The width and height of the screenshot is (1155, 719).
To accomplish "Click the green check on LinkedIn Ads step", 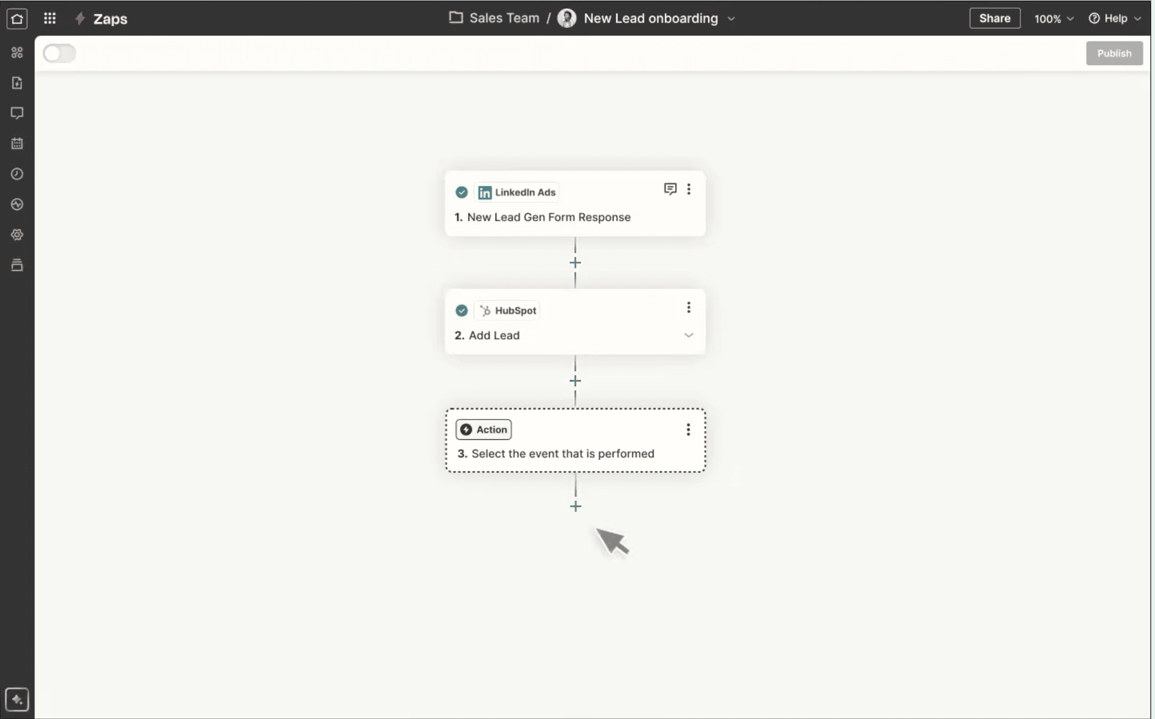I will 462,192.
